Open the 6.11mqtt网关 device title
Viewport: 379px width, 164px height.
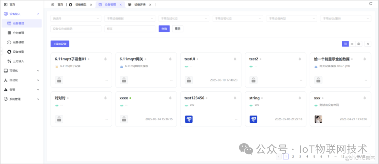pyautogui.click(x=131, y=59)
